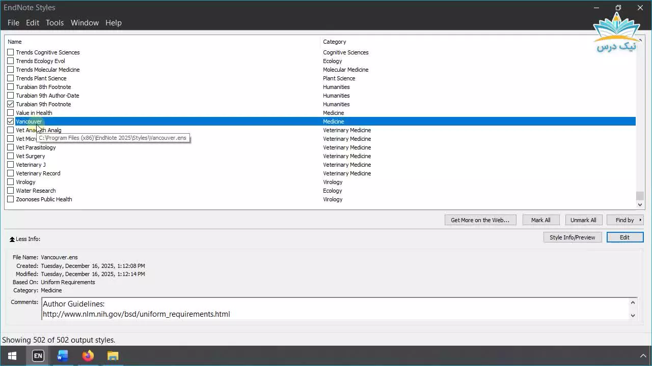Open Microsoft Word from the taskbar
Viewport: 652px width, 366px height.
(x=63, y=356)
